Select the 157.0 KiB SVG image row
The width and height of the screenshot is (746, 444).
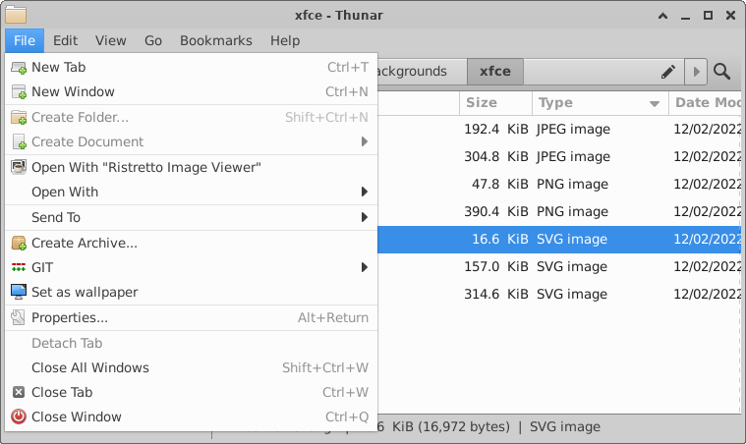coord(559,266)
